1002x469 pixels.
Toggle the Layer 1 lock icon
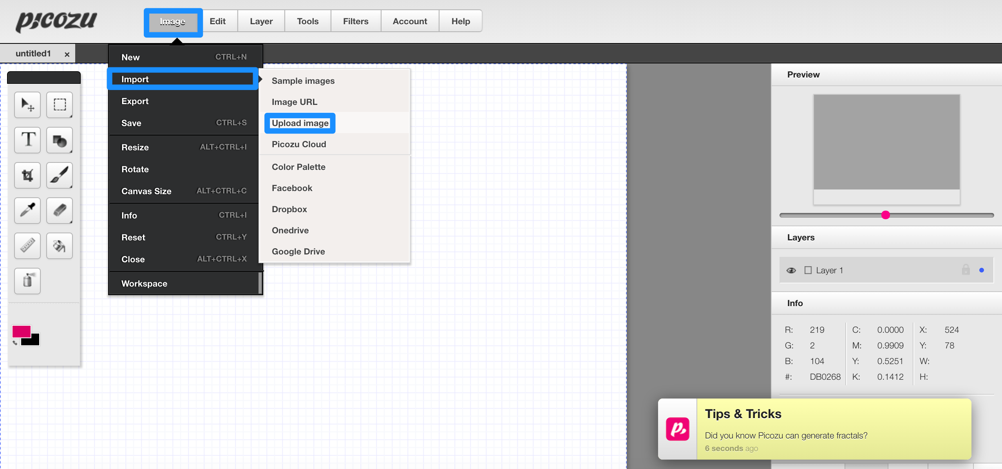[x=966, y=270]
